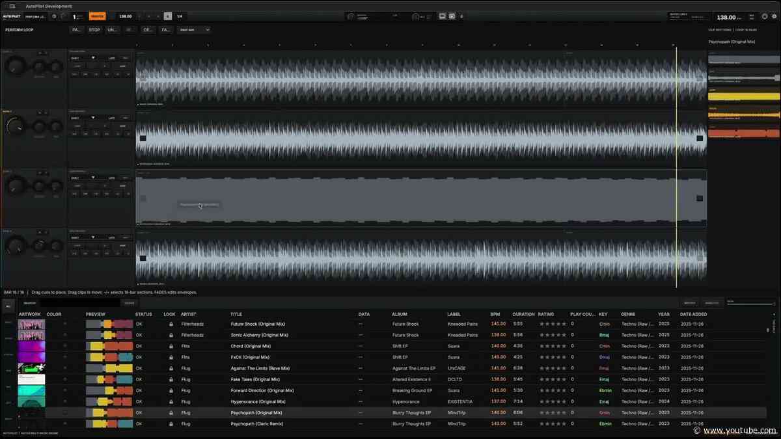Click the lock icon for Hypenorance
781x439 pixels.
click(x=171, y=401)
